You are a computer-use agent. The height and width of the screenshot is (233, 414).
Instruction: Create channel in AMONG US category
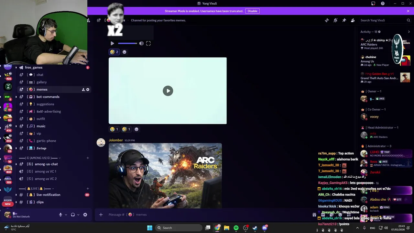point(88,158)
